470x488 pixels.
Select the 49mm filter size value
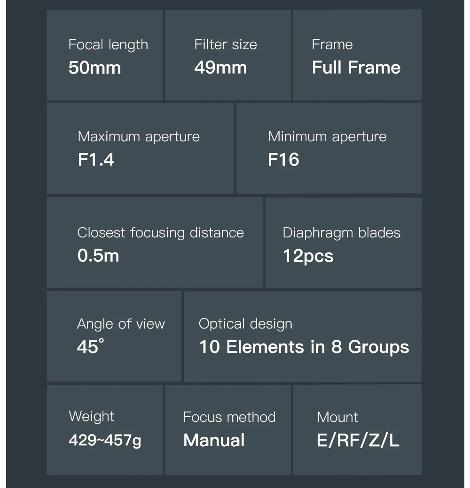coord(220,68)
